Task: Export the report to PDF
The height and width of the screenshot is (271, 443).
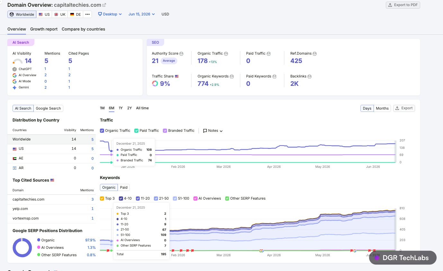Action: [x=403, y=5]
